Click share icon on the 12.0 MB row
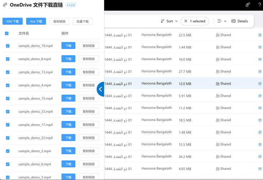The width and height of the screenshot is (263, 180). [x=260, y=84]
